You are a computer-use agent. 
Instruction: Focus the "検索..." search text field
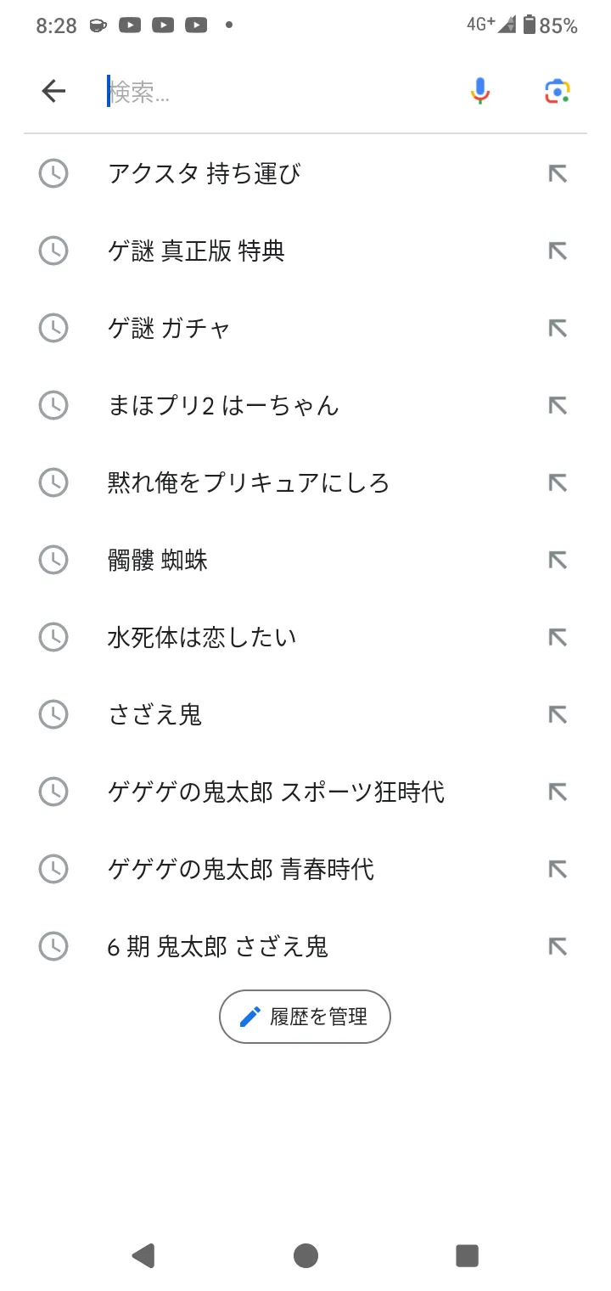tap(280, 92)
